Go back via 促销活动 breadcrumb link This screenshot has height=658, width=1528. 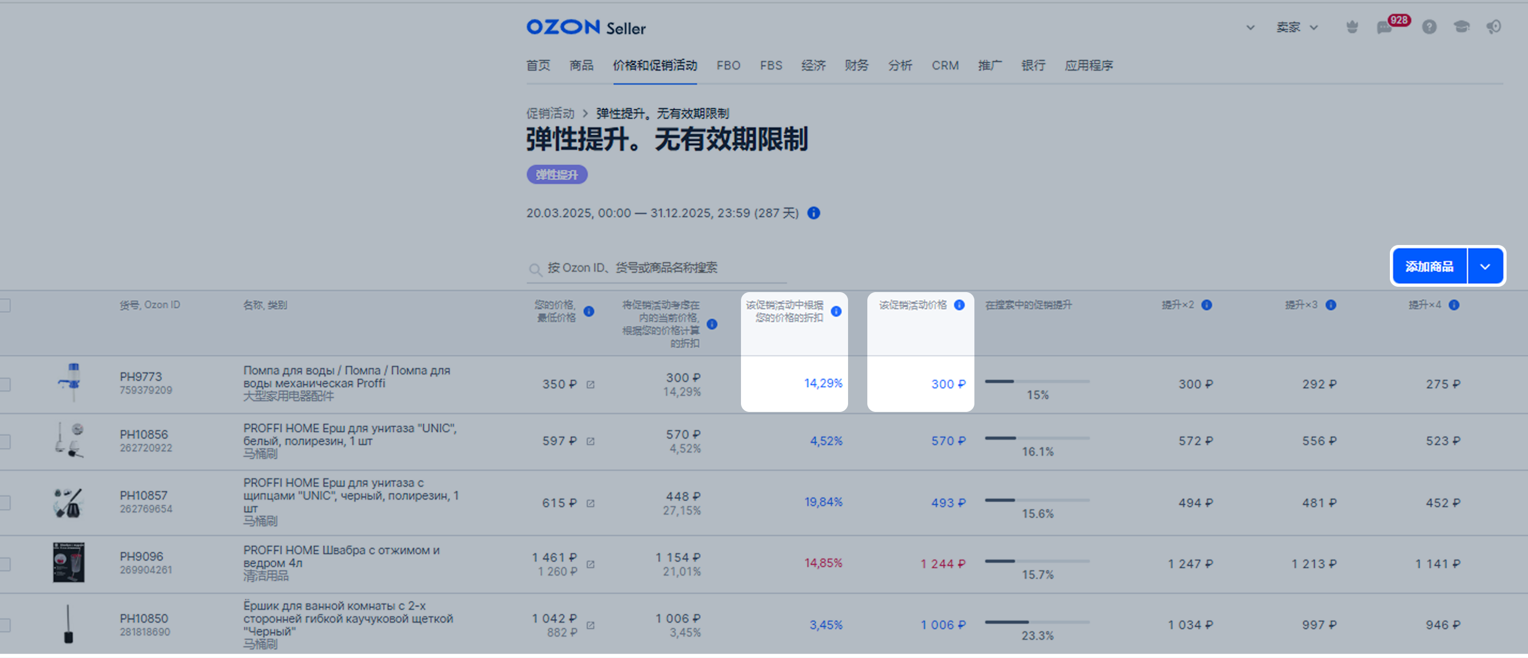pos(550,113)
